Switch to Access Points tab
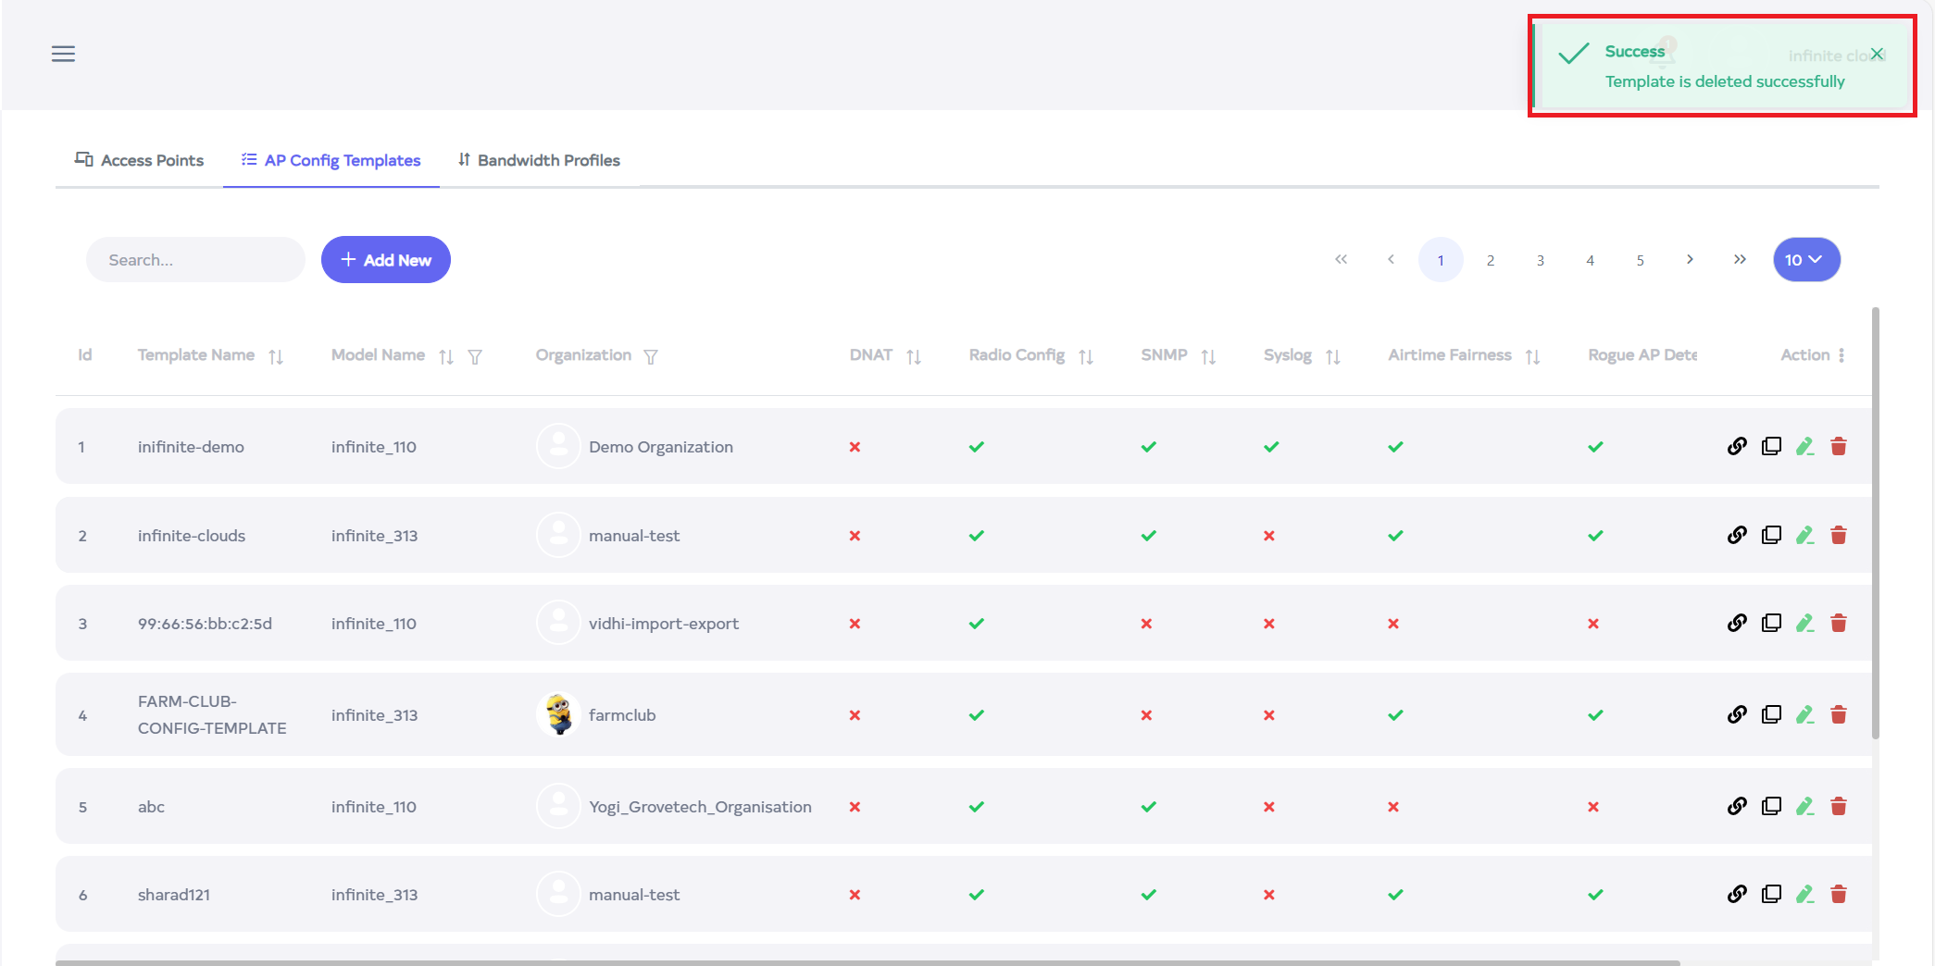The height and width of the screenshot is (966, 1935). [139, 160]
